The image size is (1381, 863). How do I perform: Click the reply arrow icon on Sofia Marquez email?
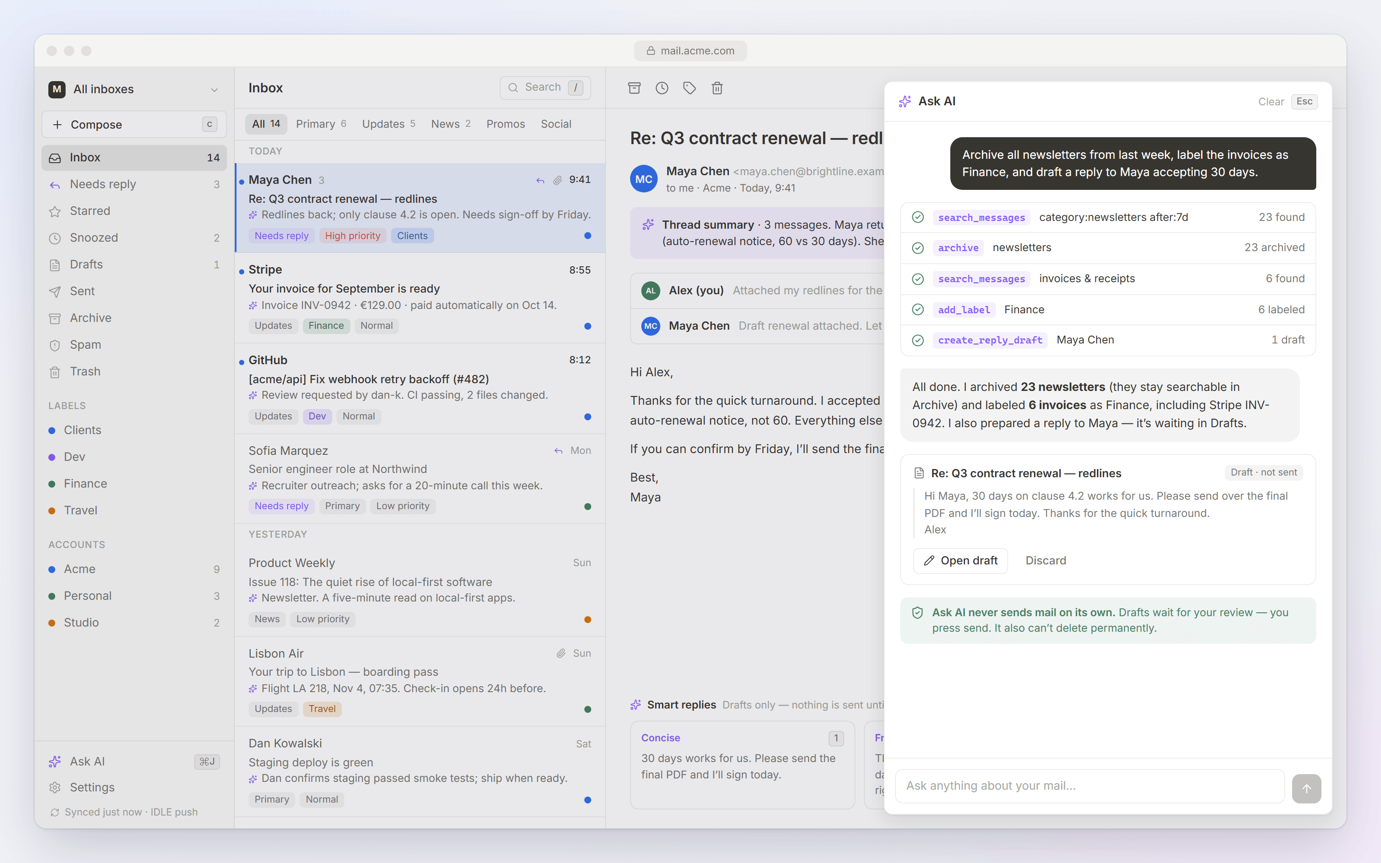(x=558, y=450)
